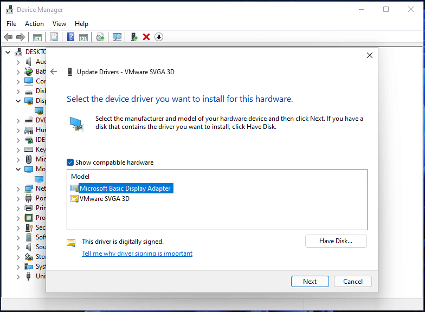The image size is (425, 312).
Task: Click the red X Uninstall device icon
Action: click(146, 37)
